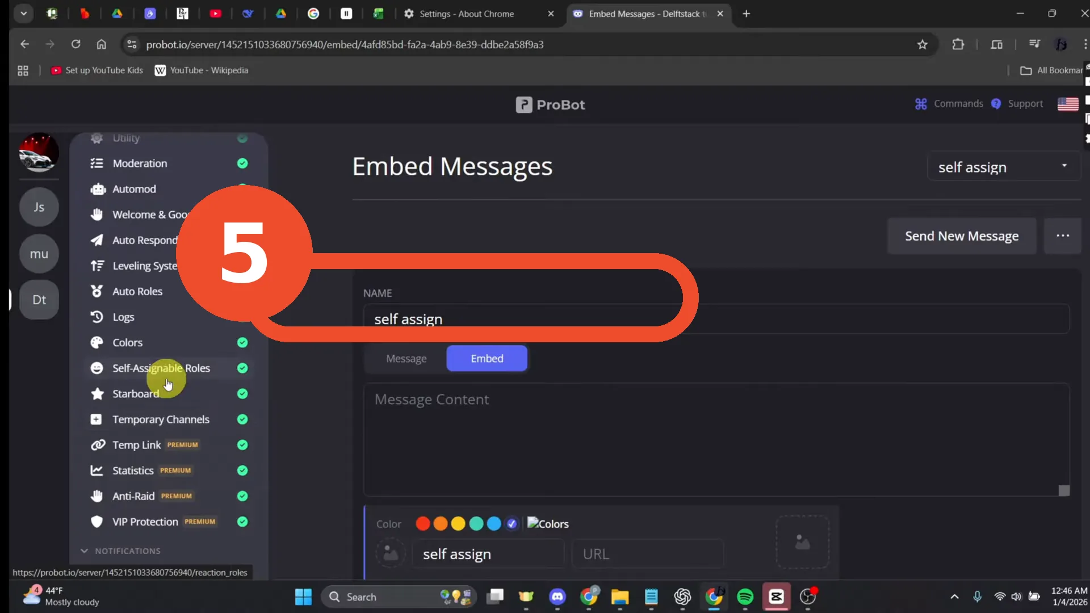Open the Colors palette section
The width and height of the screenshot is (1090, 613).
point(127,342)
